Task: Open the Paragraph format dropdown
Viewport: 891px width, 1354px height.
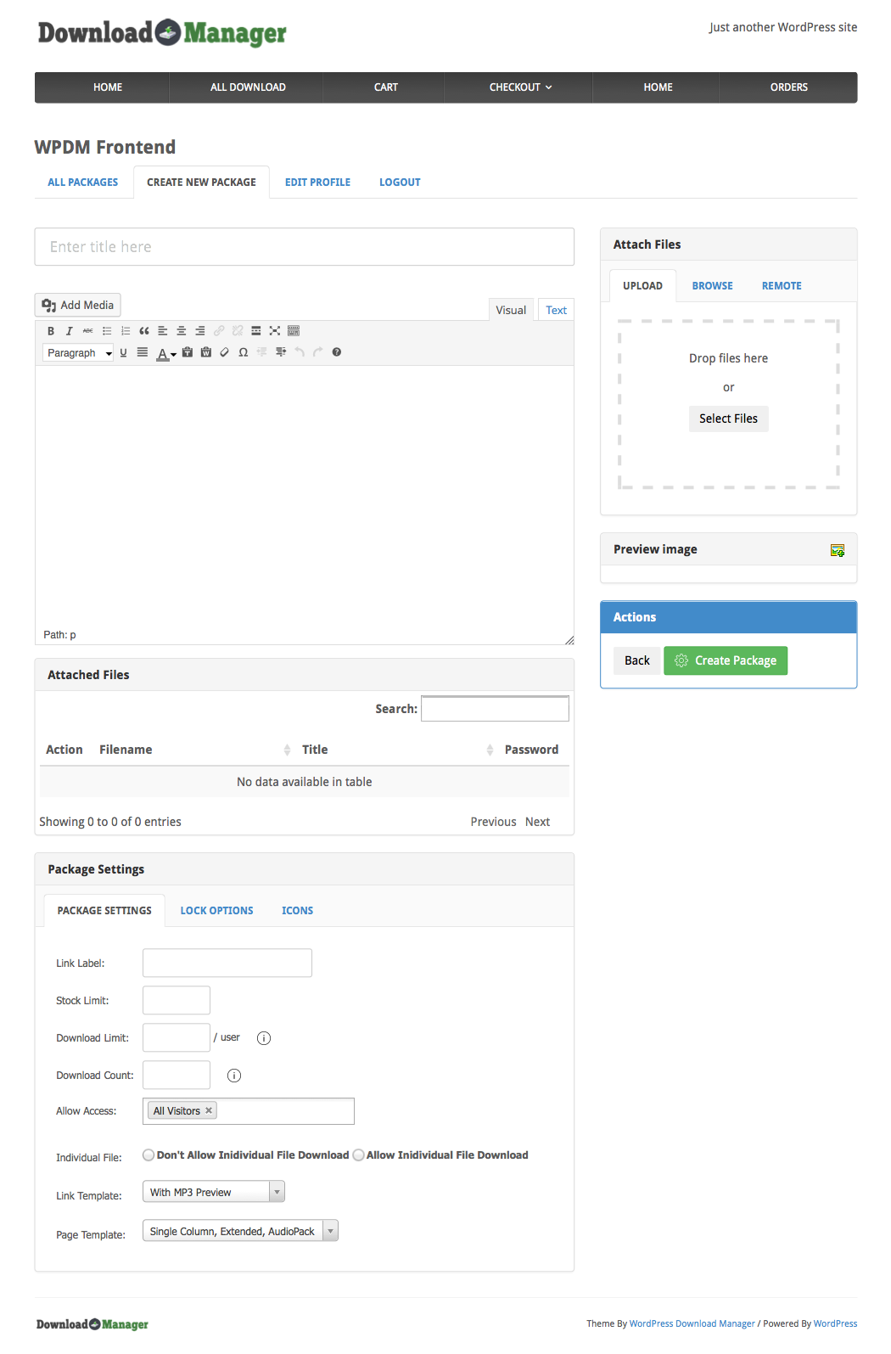Action: 78,353
